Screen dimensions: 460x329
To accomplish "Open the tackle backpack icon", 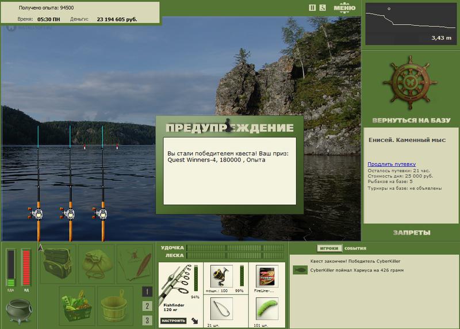I will [57, 263].
